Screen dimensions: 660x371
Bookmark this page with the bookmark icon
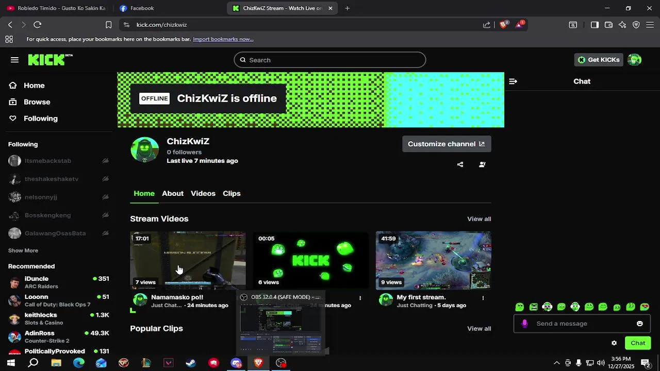(x=109, y=25)
